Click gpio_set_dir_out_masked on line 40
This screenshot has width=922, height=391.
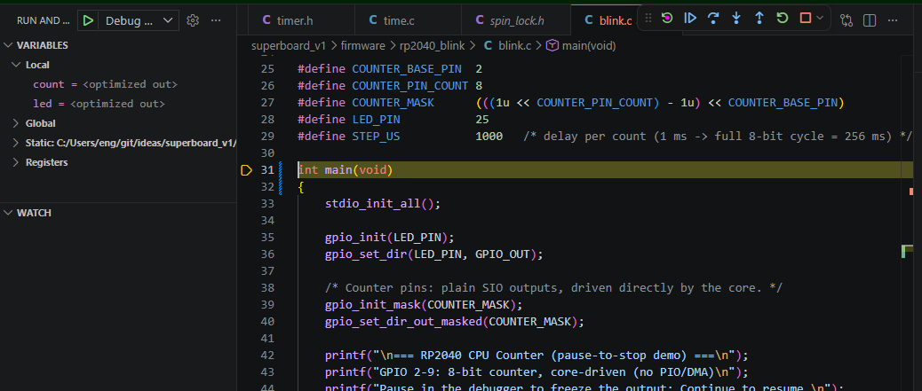pos(403,322)
